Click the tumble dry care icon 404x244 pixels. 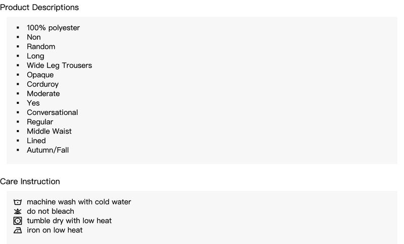pyautogui.click(x=18, y=221)
